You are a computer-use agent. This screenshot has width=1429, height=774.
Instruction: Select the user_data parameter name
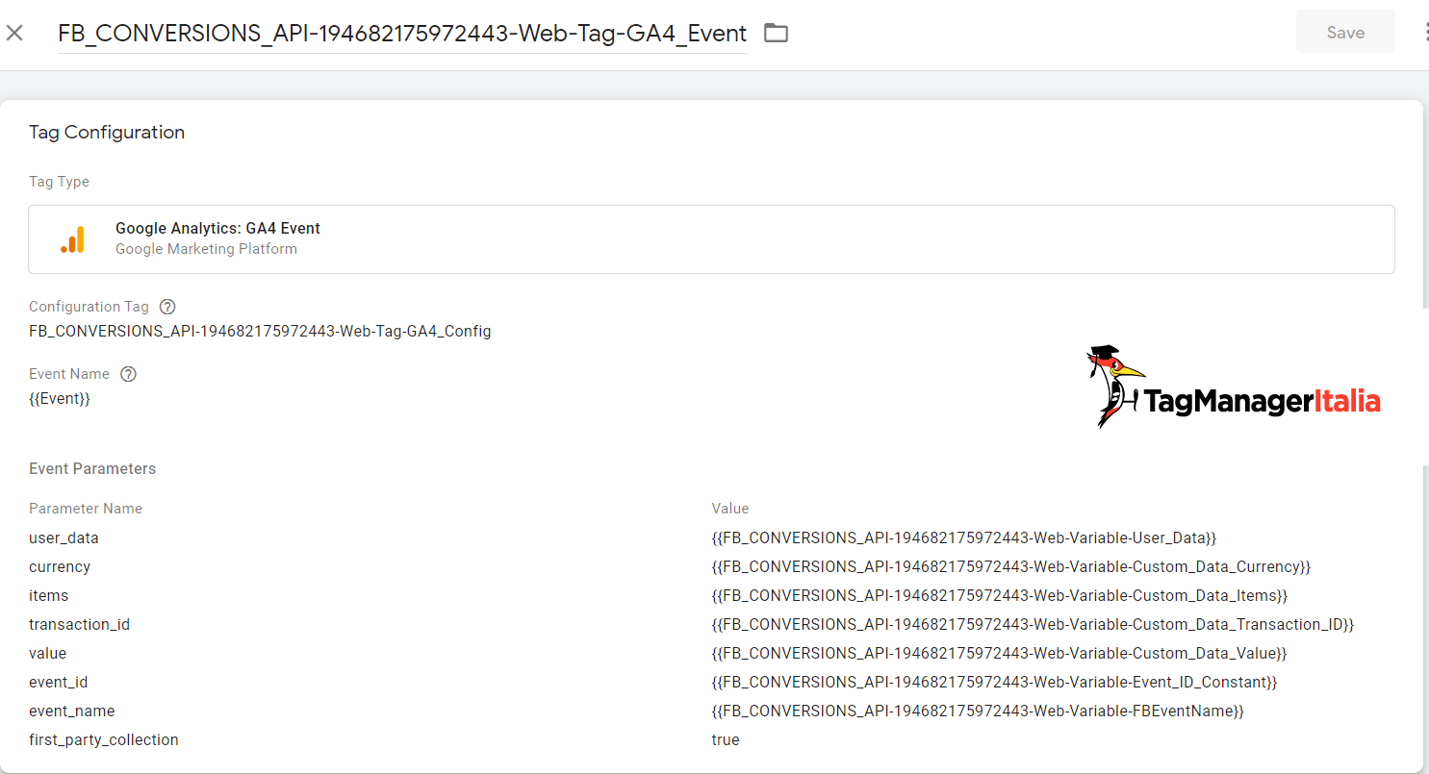point(64,537)
